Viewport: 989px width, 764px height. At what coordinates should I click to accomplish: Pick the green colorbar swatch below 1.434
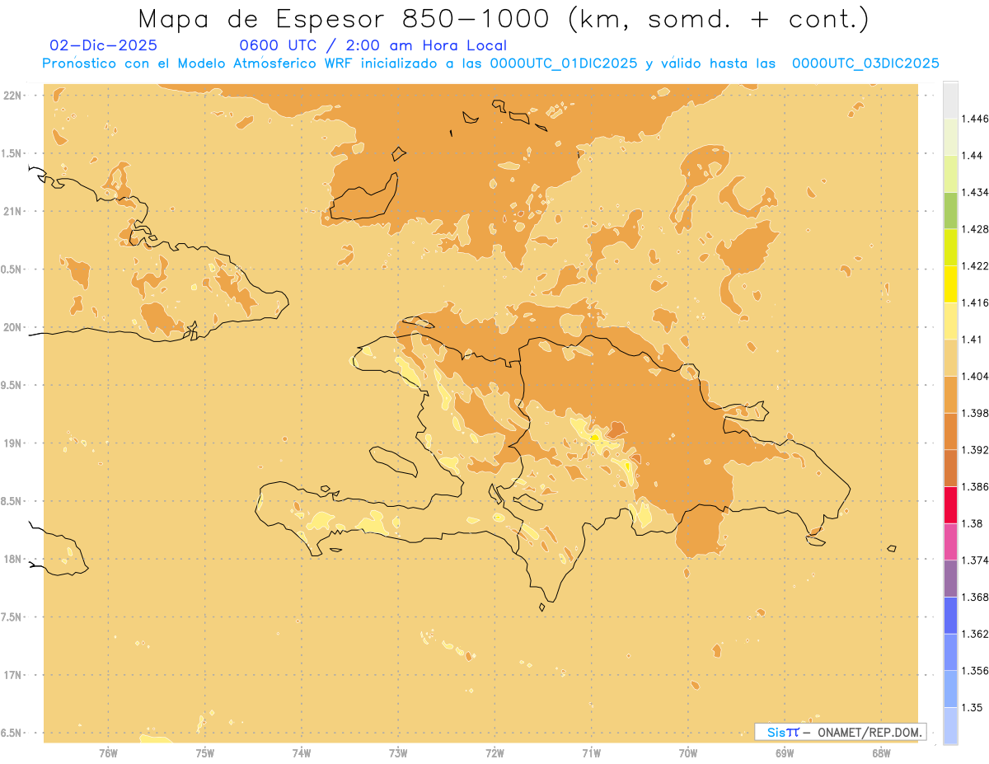coord(950,211)
